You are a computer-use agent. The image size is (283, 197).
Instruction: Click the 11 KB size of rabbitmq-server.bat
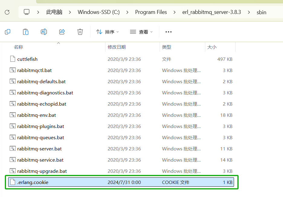point(226,149)
